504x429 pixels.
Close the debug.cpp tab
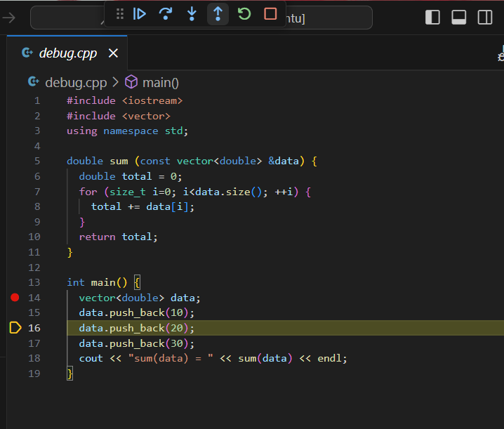point(113,53)
